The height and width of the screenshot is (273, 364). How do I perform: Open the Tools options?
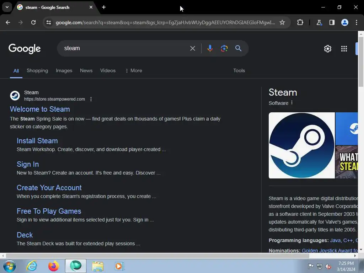click(239, 71)
